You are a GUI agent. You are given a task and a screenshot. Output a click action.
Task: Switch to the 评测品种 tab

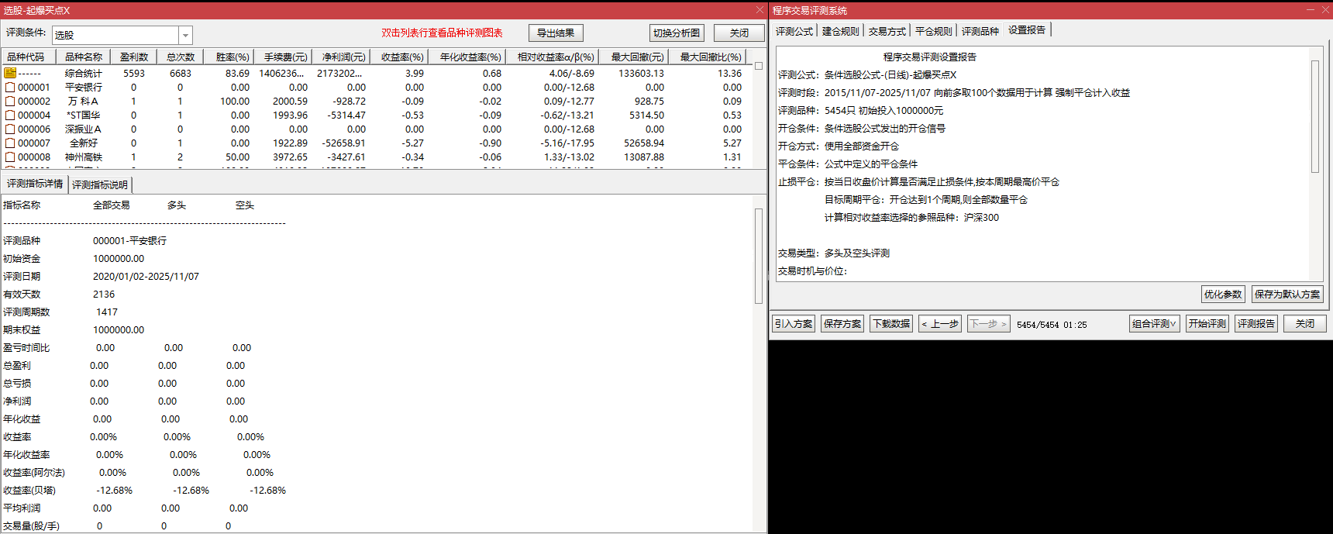[x=980, y=31]
